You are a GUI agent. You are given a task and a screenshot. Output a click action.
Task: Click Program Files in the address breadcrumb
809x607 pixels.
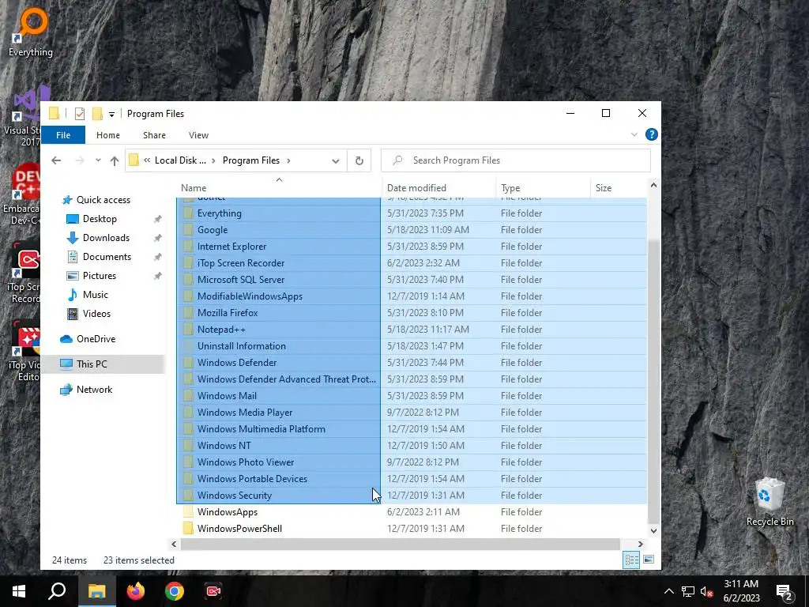click(x=250, y=160)
